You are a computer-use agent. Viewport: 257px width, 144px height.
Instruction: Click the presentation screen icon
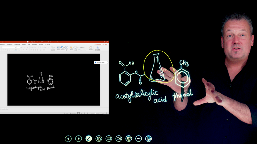point(129,139)
